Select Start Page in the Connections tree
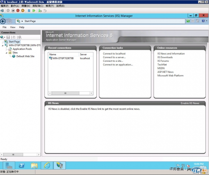Image resolution: width=209 pixels, height=175 pixels. (x=14, y=42)
